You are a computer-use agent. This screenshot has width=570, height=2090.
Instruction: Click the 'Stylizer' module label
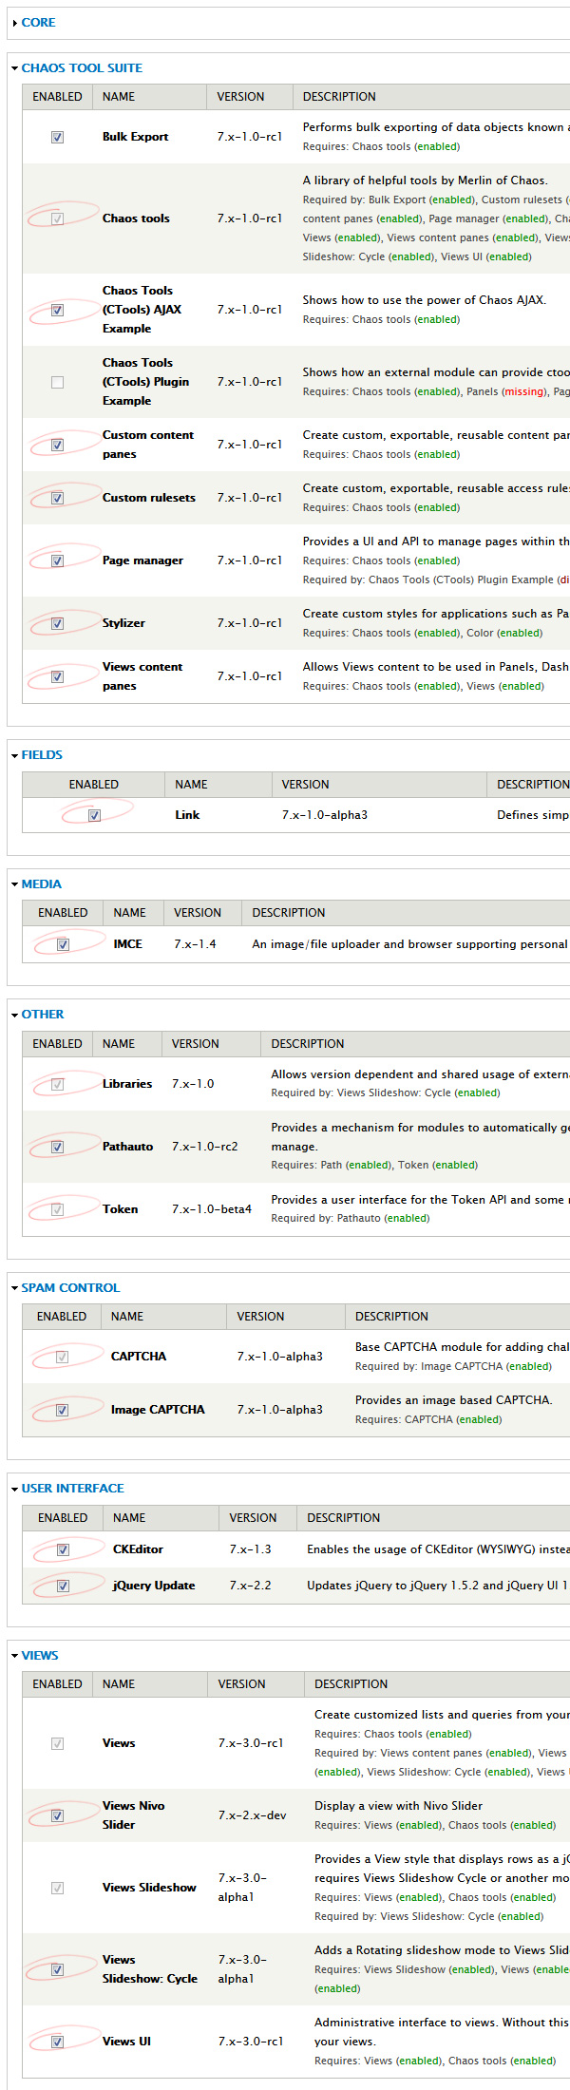point(123,623)
